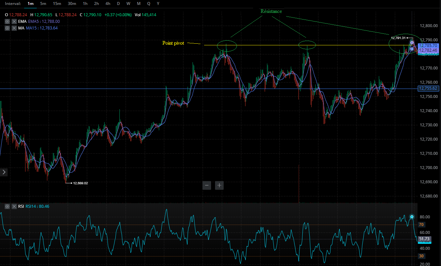Set interval to Daily (D)
Image resolution: width=441 pixels, height=266 pixels.
pyautogui.click(x=118, y=3)
